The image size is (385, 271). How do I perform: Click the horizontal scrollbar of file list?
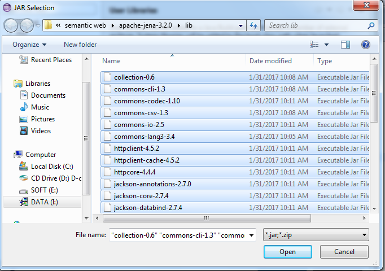point(207,218)
